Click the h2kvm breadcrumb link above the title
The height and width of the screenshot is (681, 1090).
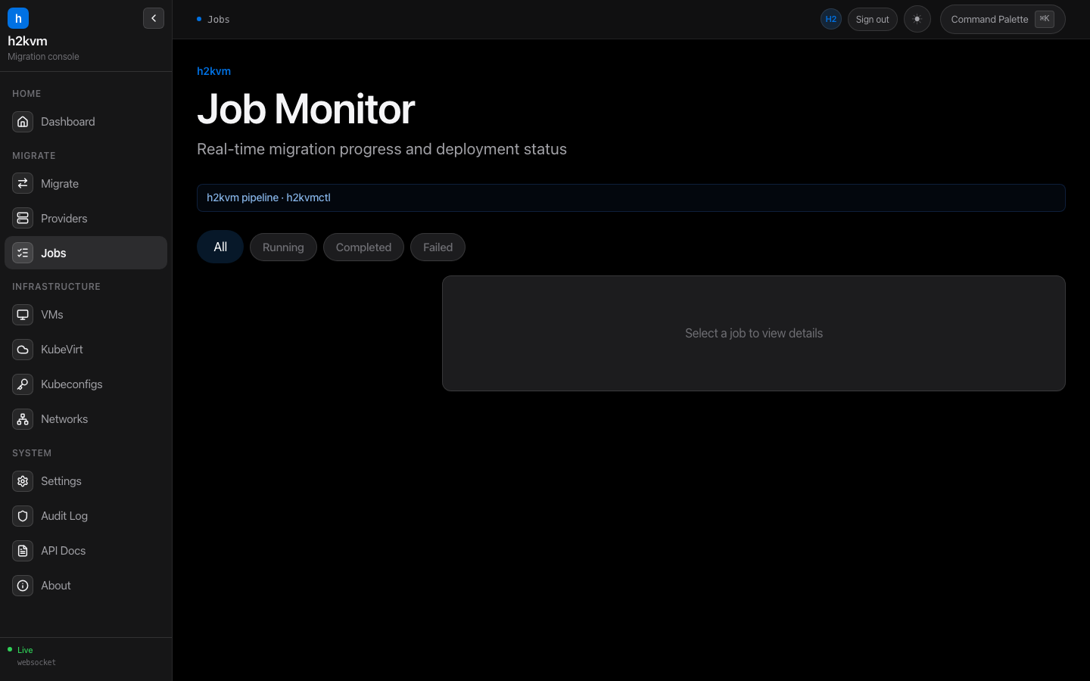[213, 71]
